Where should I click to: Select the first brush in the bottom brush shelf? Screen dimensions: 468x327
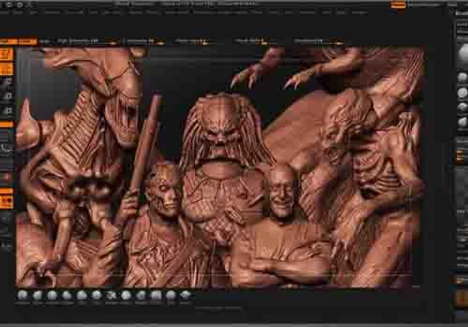click(22, 295)
